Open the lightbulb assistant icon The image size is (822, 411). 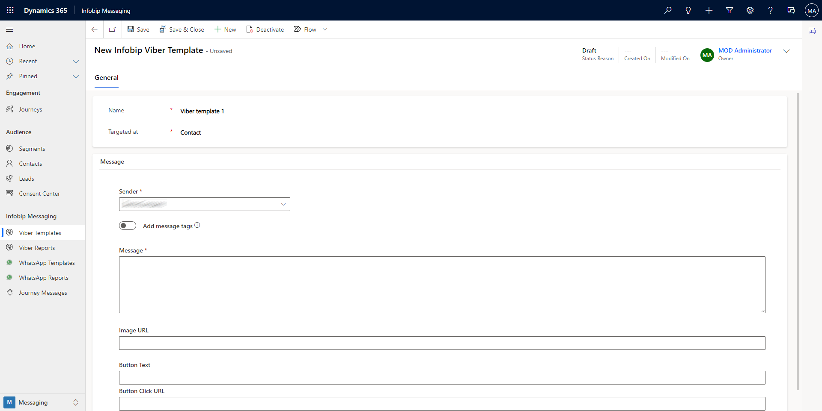[688, 10]
